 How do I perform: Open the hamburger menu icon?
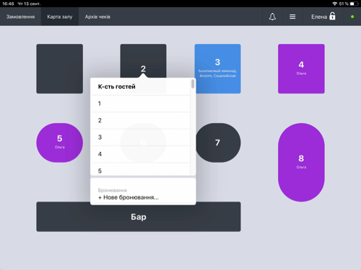point(292,17)
